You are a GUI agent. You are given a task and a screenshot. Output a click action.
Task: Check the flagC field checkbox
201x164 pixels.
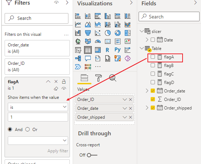point(153,74)
